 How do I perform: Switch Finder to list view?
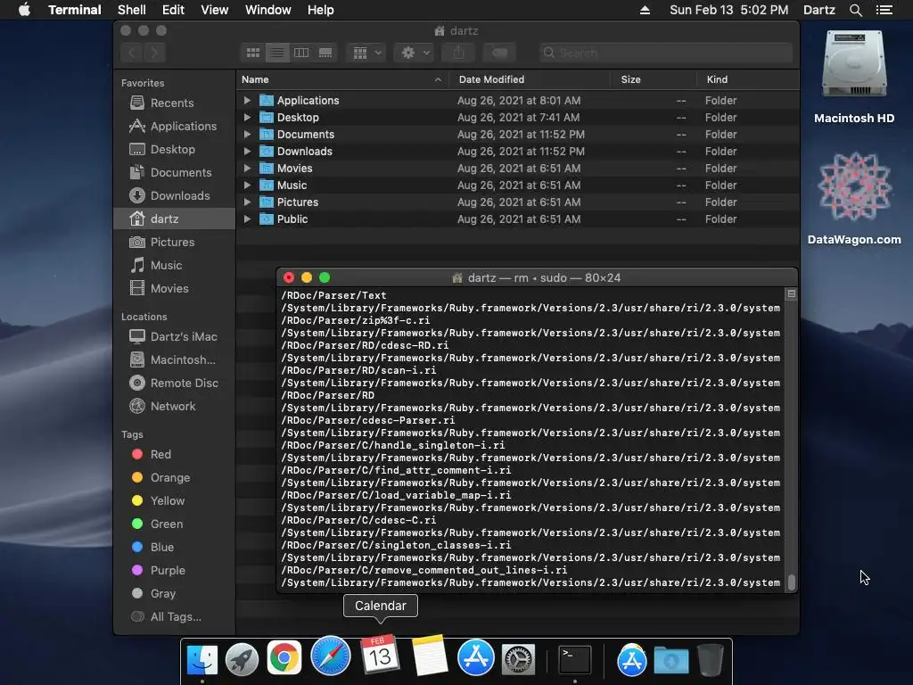tap(277, 53)
